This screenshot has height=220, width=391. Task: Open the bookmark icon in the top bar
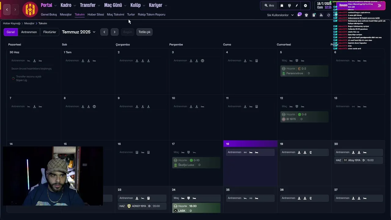click(x=282, y=5)
